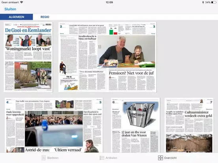Image resolution: width=218 pixels, height=163 pixels.
Task: Open the De Gooi- en Eemlander front page
Action: (x=28, y=57)
